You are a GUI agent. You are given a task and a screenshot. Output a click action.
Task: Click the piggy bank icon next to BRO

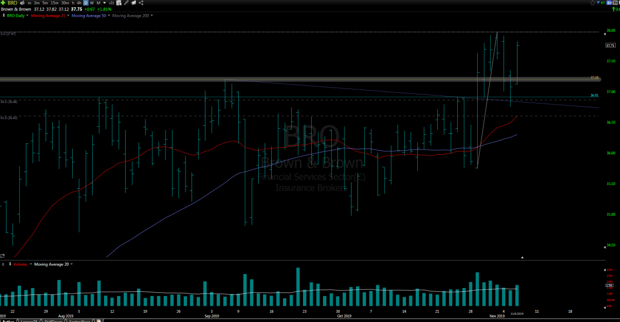click(x=22, y=3)
